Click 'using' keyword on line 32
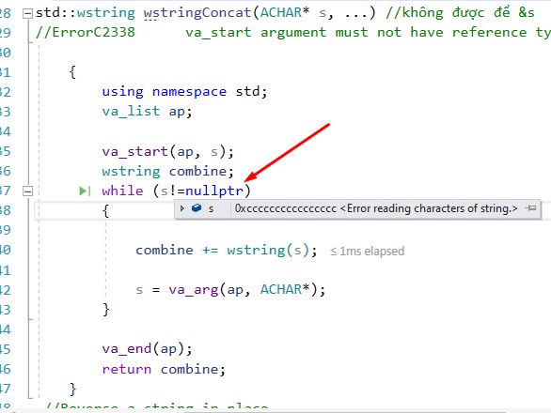This screenshot has height=413, width=551. click(x=122, y=92)
